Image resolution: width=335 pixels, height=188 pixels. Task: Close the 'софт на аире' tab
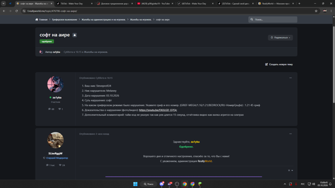(x=51, y=3)
